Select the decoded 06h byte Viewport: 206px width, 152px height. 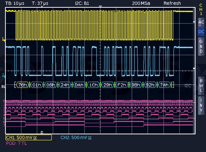pos(51,85)
